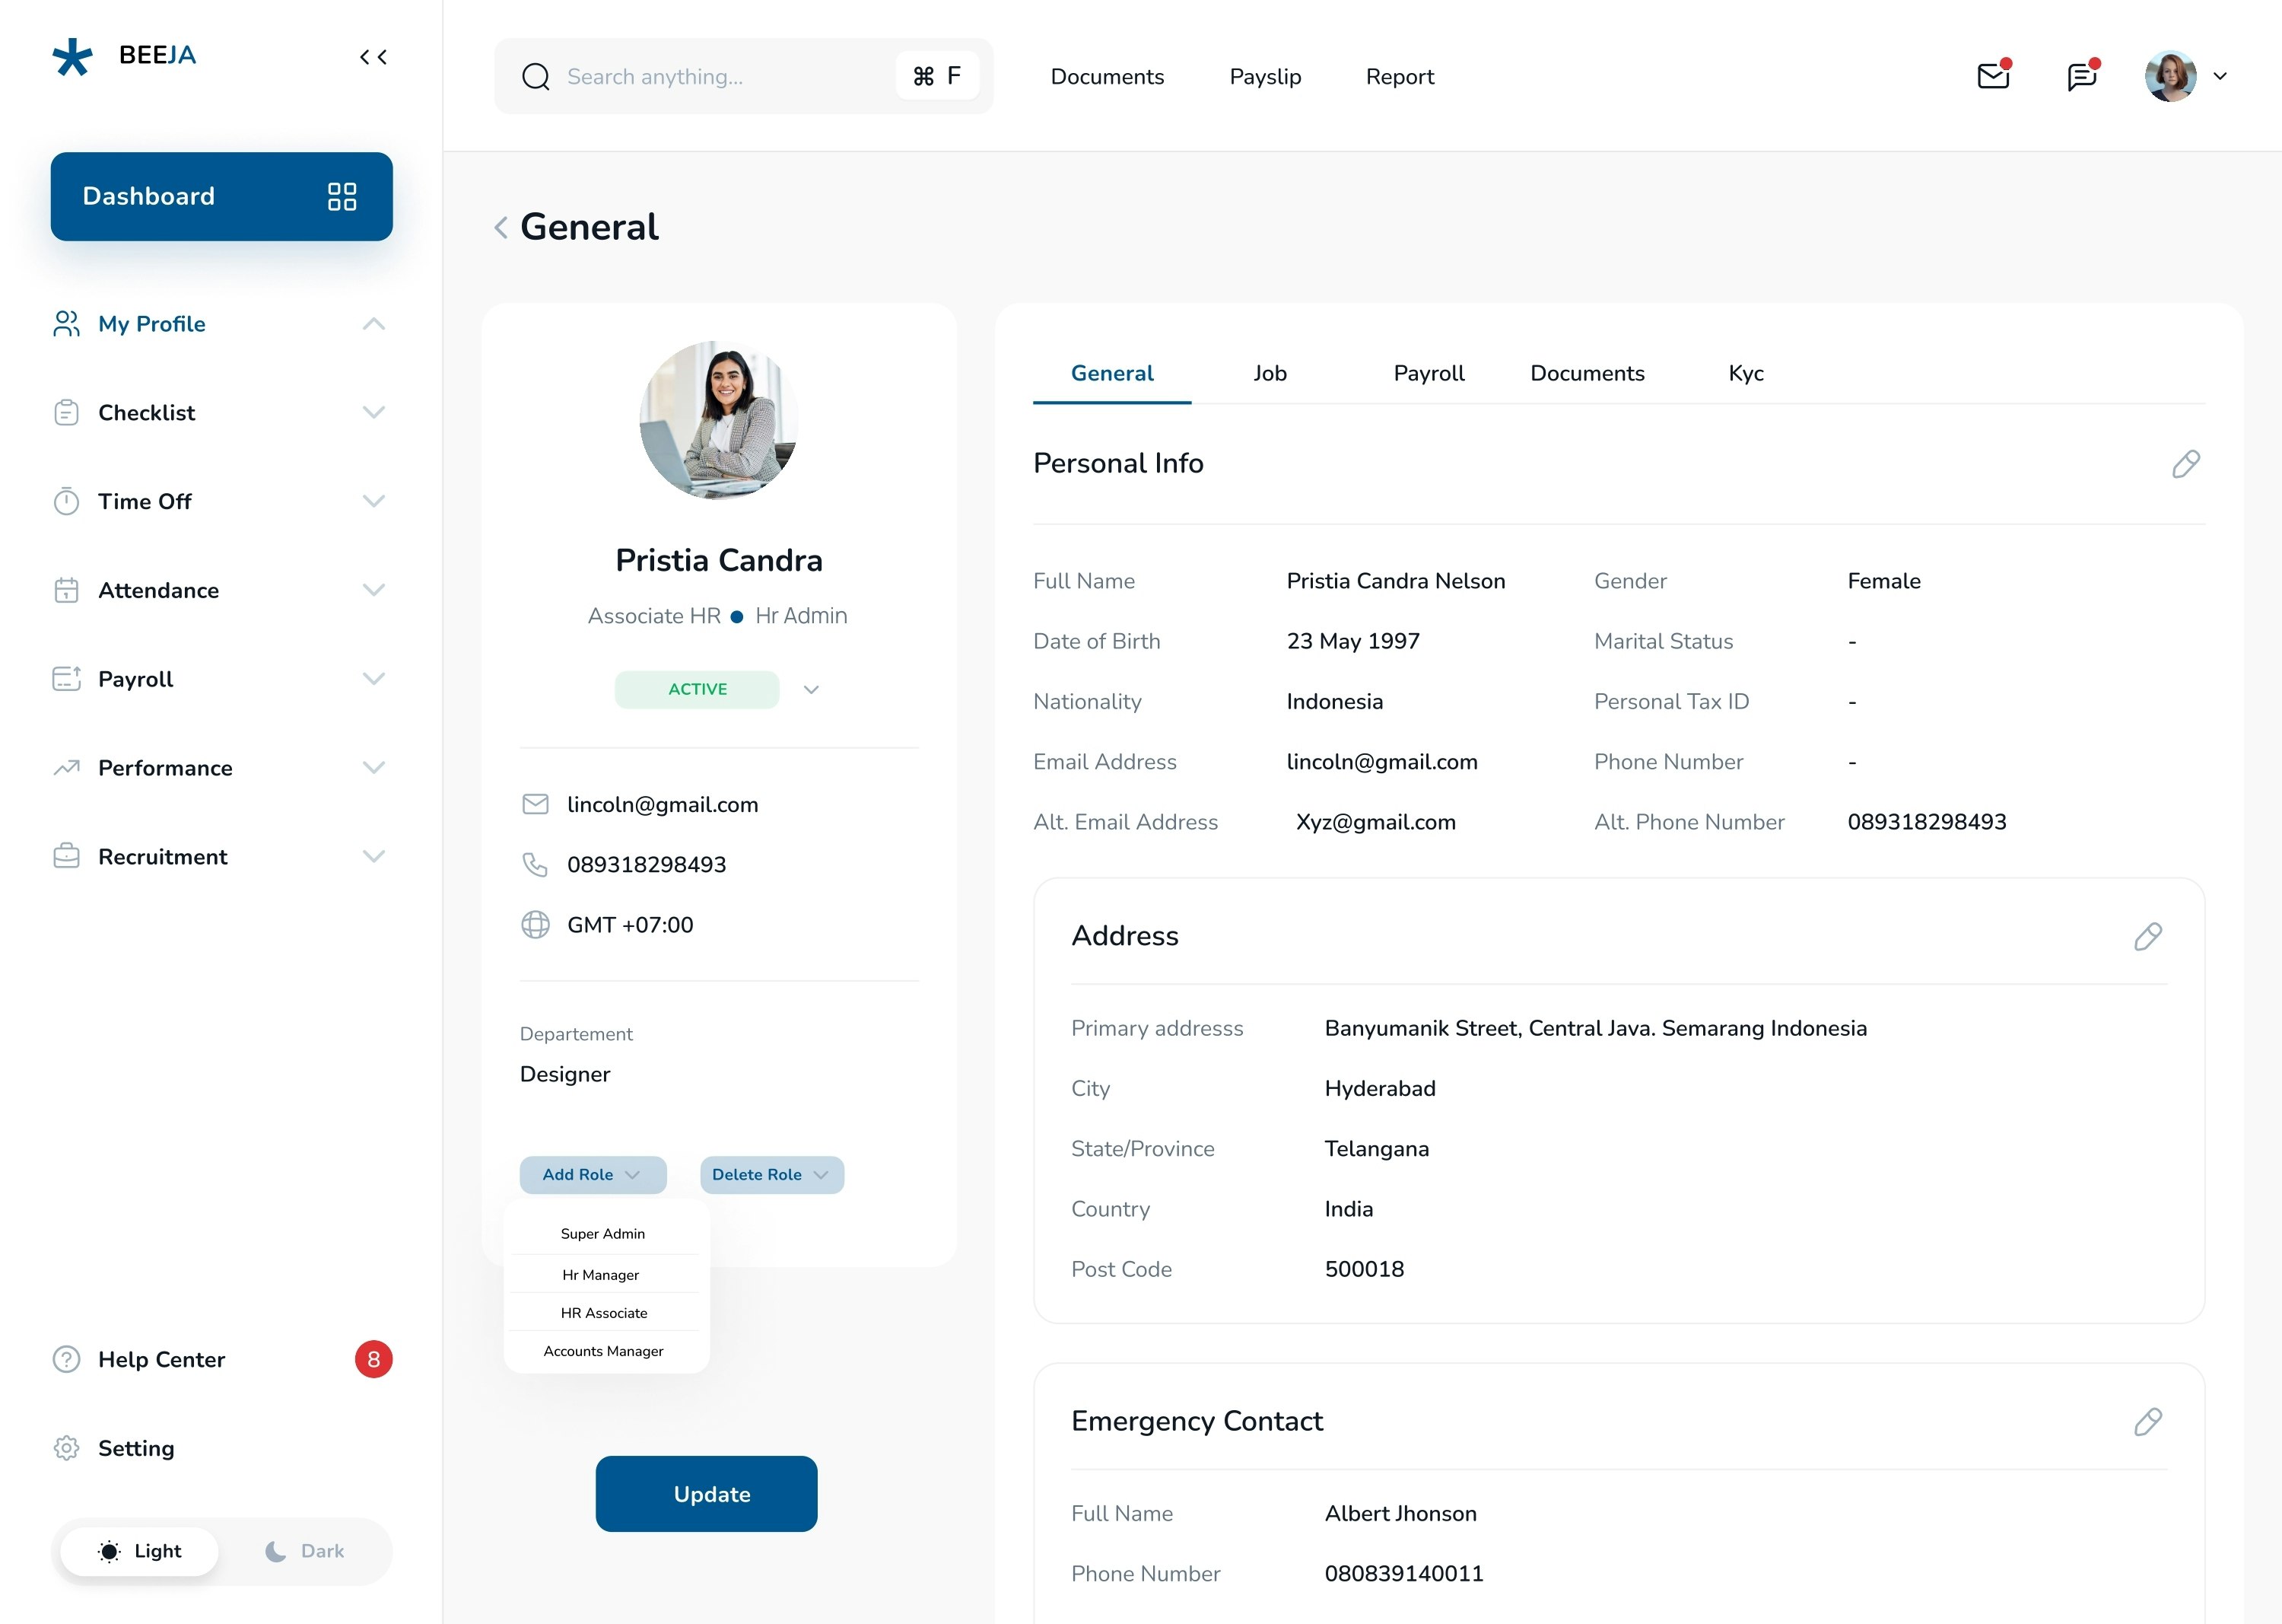Screen dimensions: 2282x1624
Task: Click the Help Center badge showing 8
Action: pyautogui.click(x=373, y=1359)
